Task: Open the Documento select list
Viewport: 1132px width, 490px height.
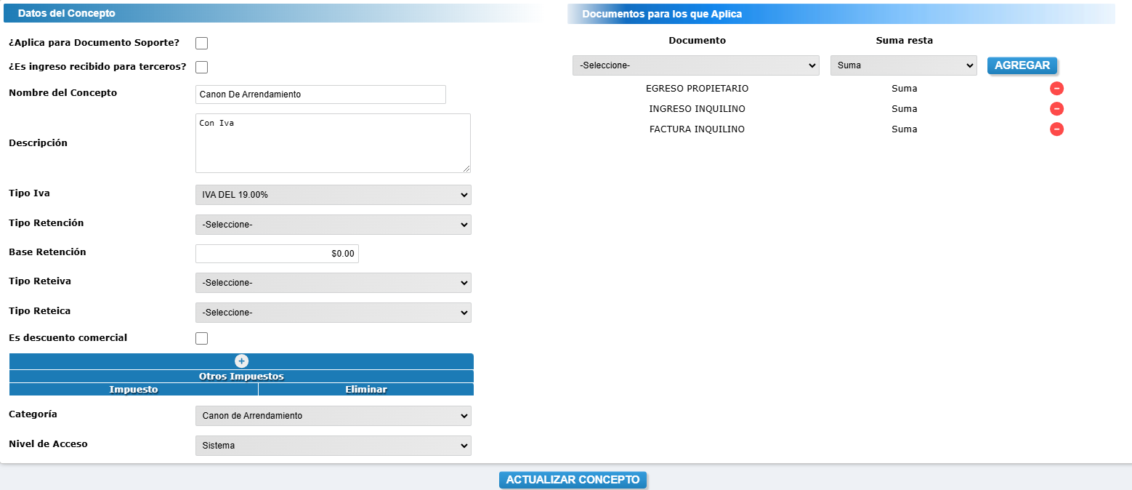Action: 695,65
